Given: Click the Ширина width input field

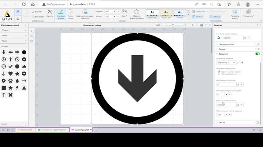Looking at the screenshot, I should (108, 11).
